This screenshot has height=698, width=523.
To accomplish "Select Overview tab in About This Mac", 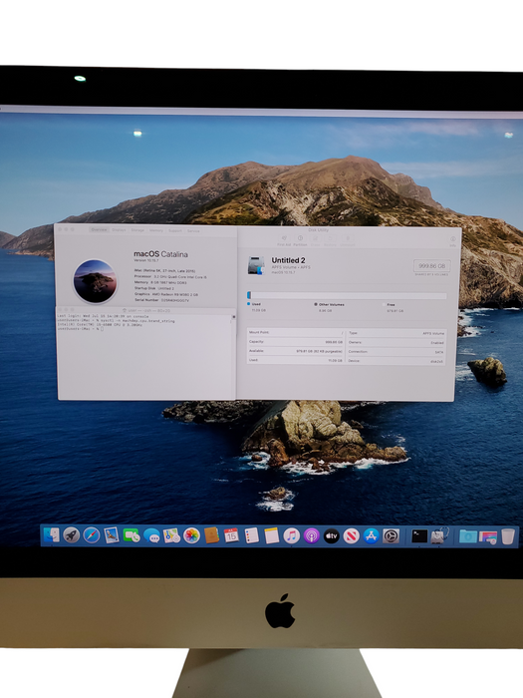I will click(x=99, y=229).
